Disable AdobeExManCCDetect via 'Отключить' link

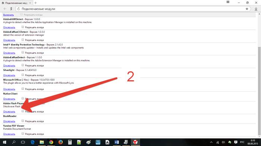click(x=9, y=40)
